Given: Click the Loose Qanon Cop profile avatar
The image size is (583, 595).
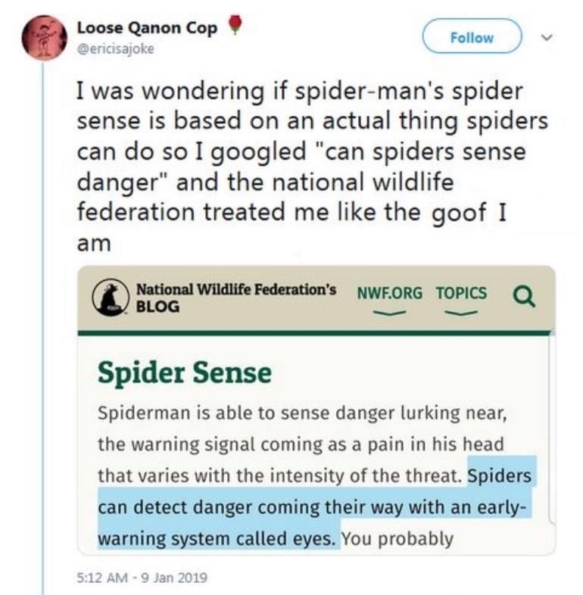Looking at the screenshot, I should [45, 37].
